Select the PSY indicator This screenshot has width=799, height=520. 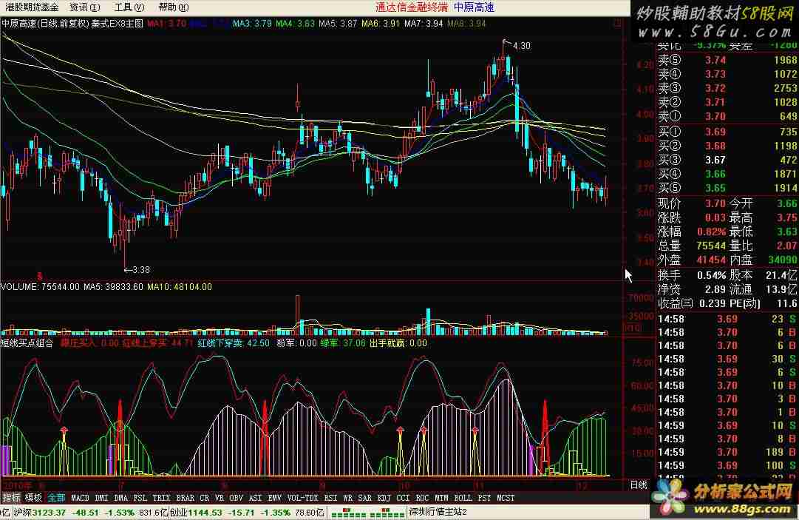(x=485, y=498)
